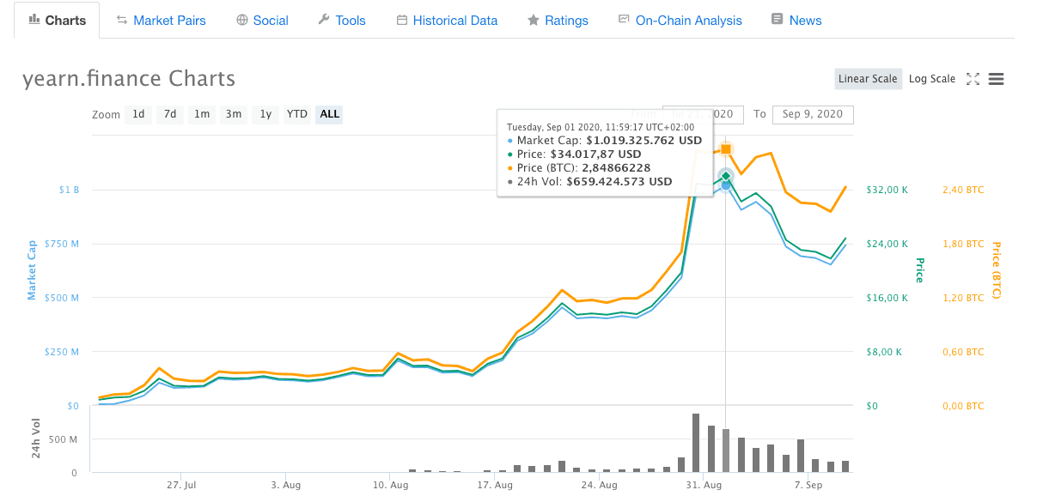
Task: Click the To date field Sep 9, 2020
Action: coord(812,114)
